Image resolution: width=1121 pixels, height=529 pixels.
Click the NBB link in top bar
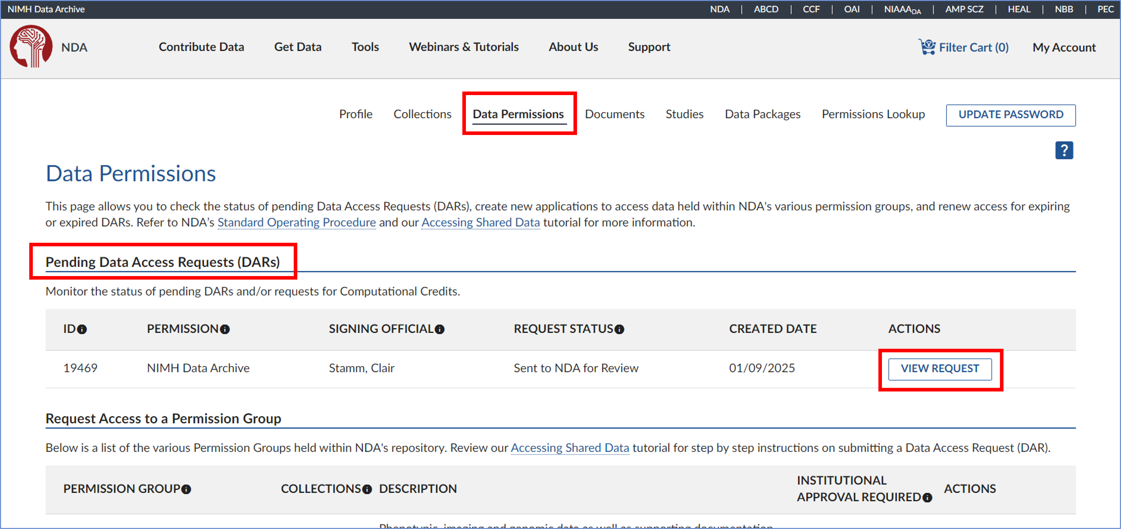[x=1064, y=9]
